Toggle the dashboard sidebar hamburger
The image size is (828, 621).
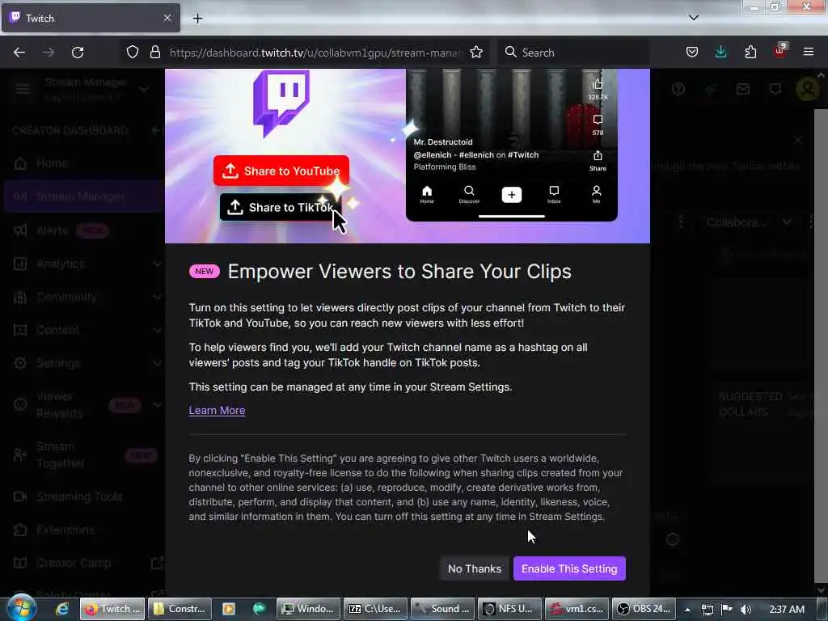22,89
